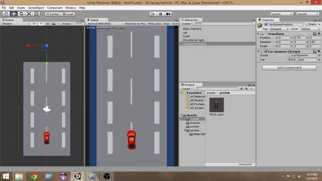Open Car Spawner gear menu
The height and width of the screenshot is (181, 322).
[x=319, y=51]
